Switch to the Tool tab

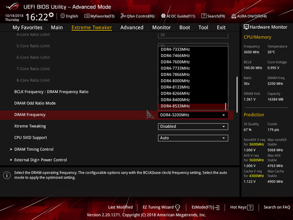point(203,27)
